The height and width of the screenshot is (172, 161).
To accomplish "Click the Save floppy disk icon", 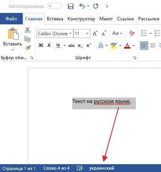I will (x=71, y=6).
